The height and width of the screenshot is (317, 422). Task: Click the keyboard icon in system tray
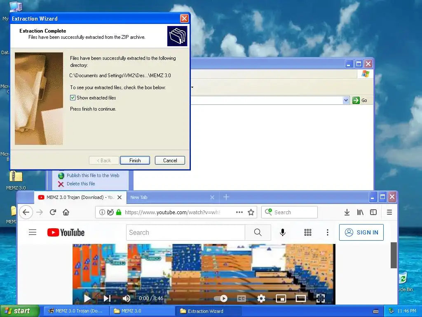pos(376,311)
